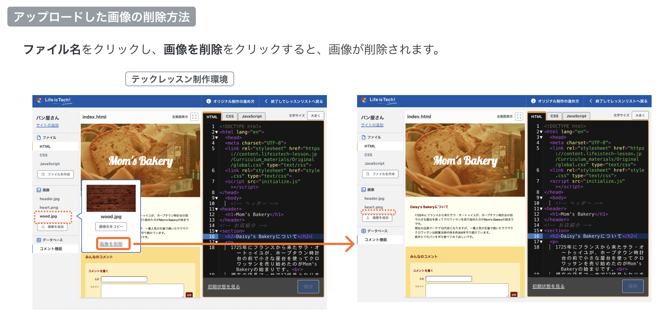Switch to CSS tab in the left editor
The height and width of the screenshot is (325, 670).
230,116
